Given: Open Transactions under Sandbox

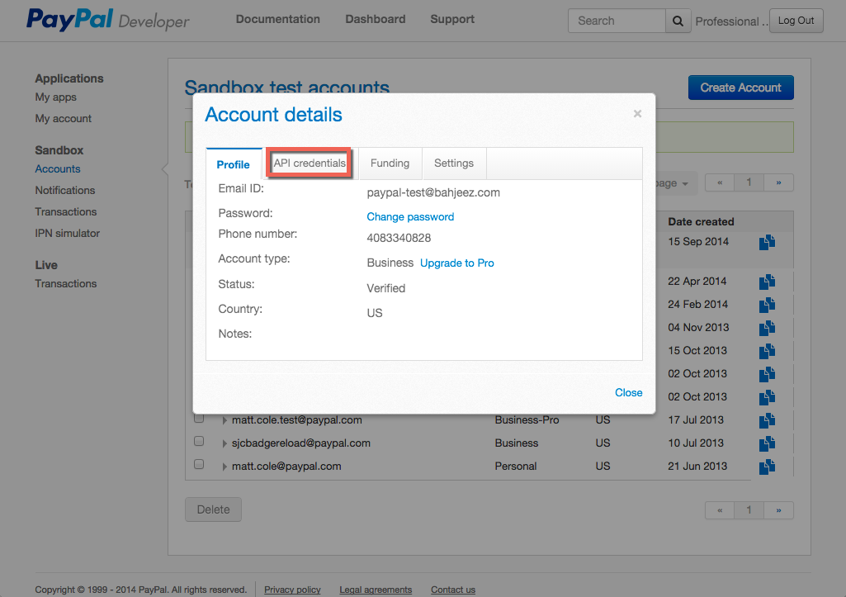Looking at the screenshot, I should [66, 212].
